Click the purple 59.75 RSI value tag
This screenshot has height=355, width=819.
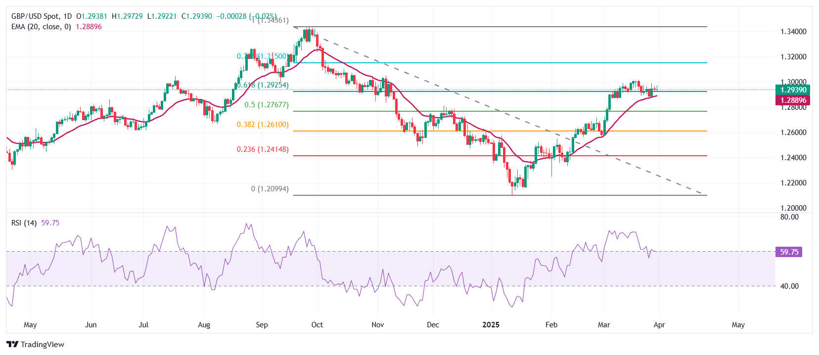pyautogui.click(x=789, y=252)
